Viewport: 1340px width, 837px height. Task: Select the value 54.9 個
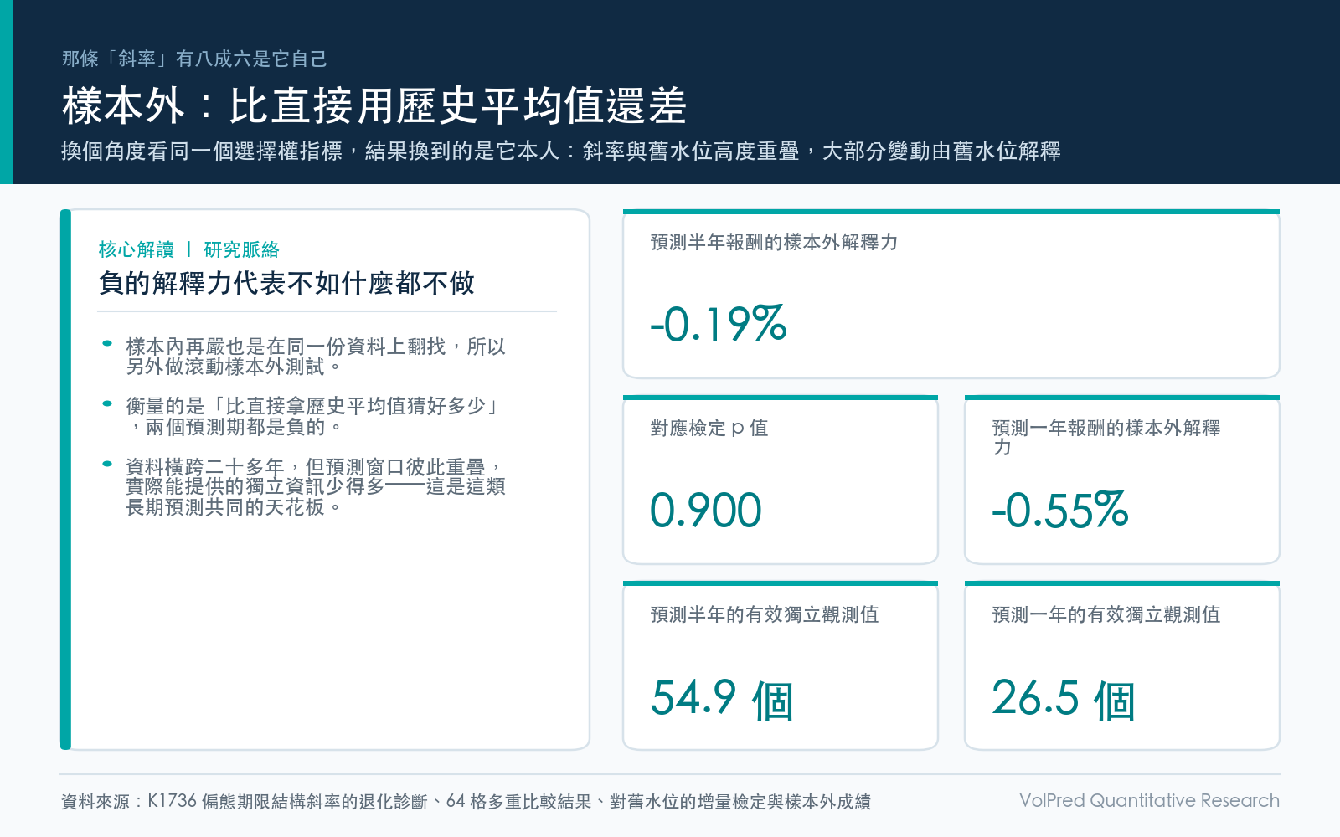tap(722, 699)
